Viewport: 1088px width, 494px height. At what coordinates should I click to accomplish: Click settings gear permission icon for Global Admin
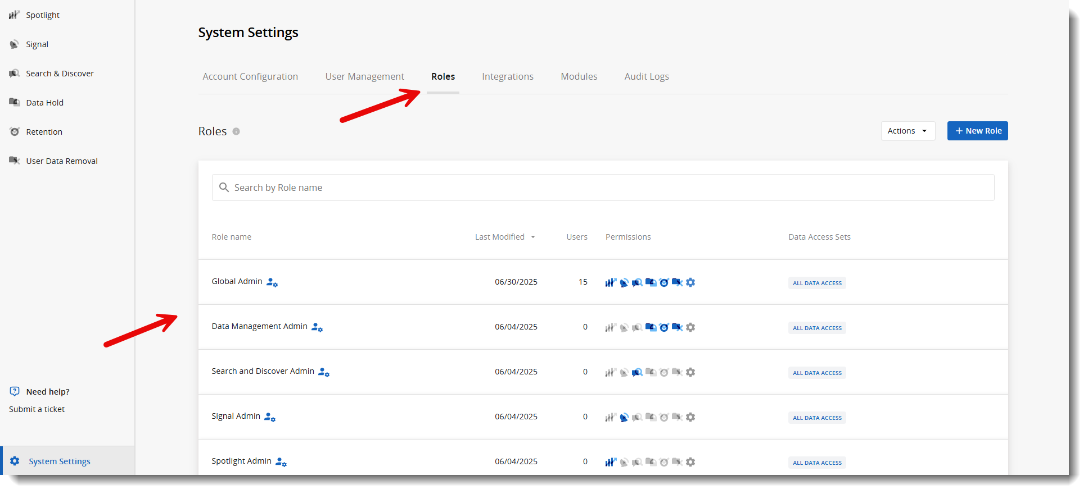pyautogui.click(x=690, y=282)
